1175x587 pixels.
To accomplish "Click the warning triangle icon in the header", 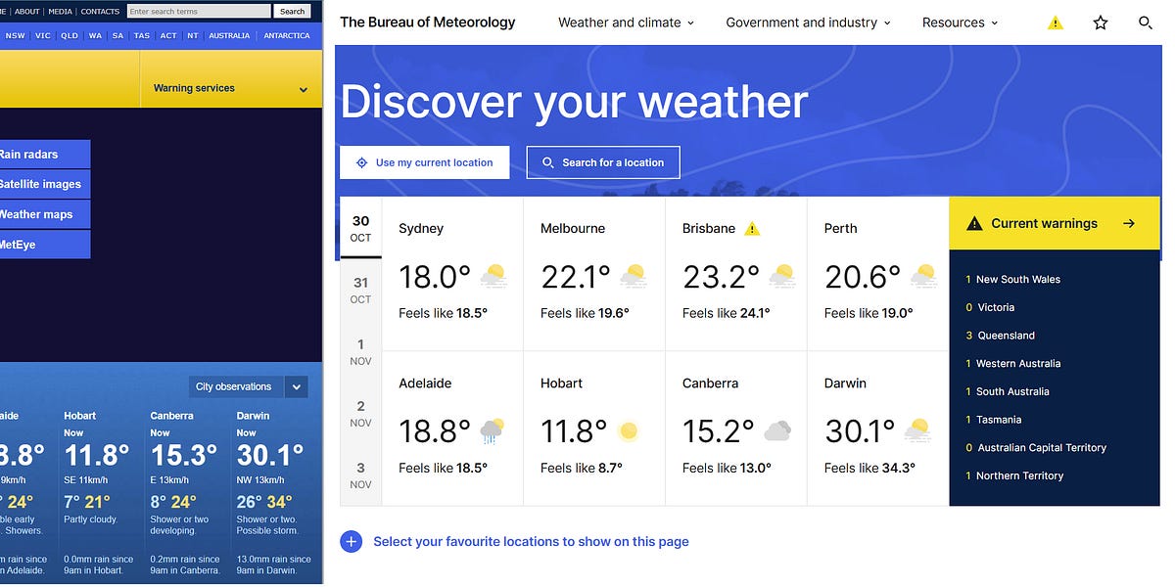I will [1055, 22].
